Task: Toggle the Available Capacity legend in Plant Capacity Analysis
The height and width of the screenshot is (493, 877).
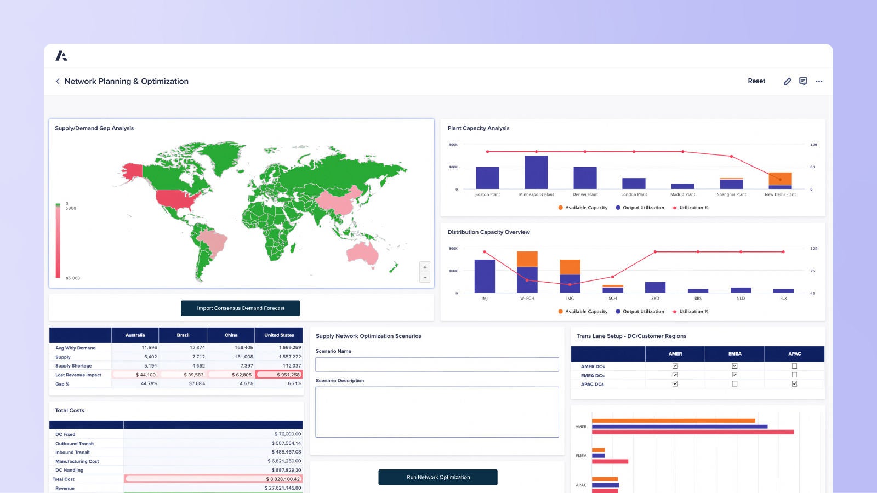Action: coord(560,208)
